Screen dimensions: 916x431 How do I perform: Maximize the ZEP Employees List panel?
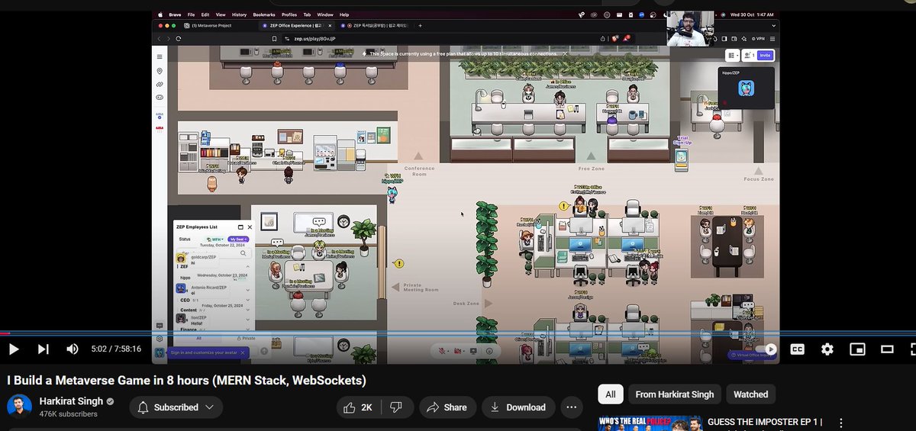point(240,227)
